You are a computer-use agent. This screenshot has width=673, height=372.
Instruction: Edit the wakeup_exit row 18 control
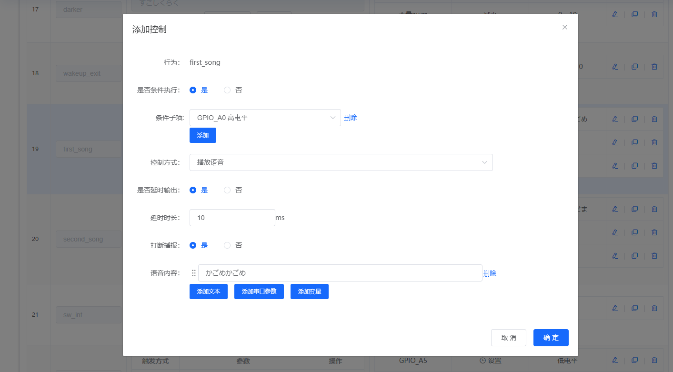615,67
